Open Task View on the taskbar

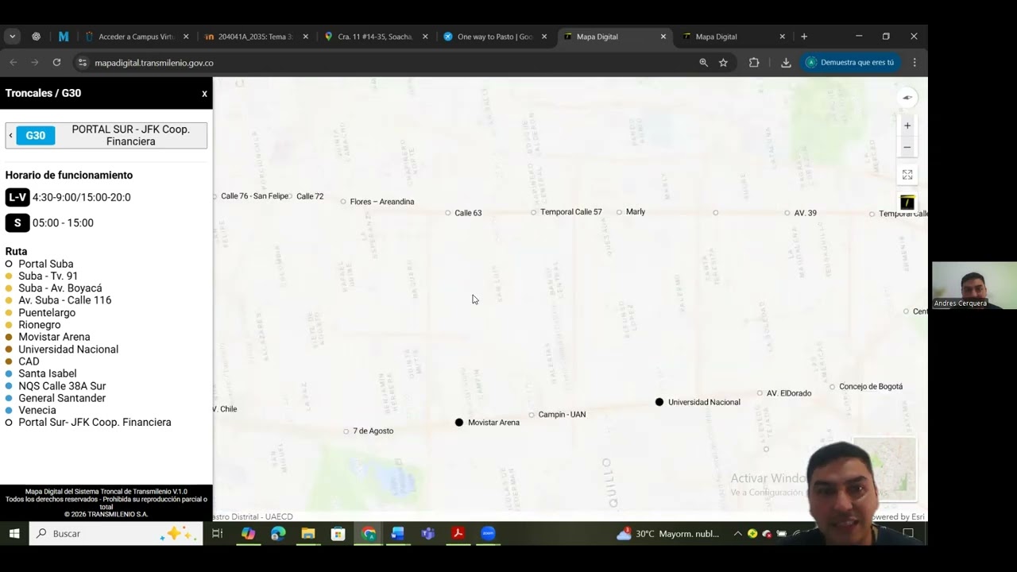pyautogui.click(x=217, y=533)
